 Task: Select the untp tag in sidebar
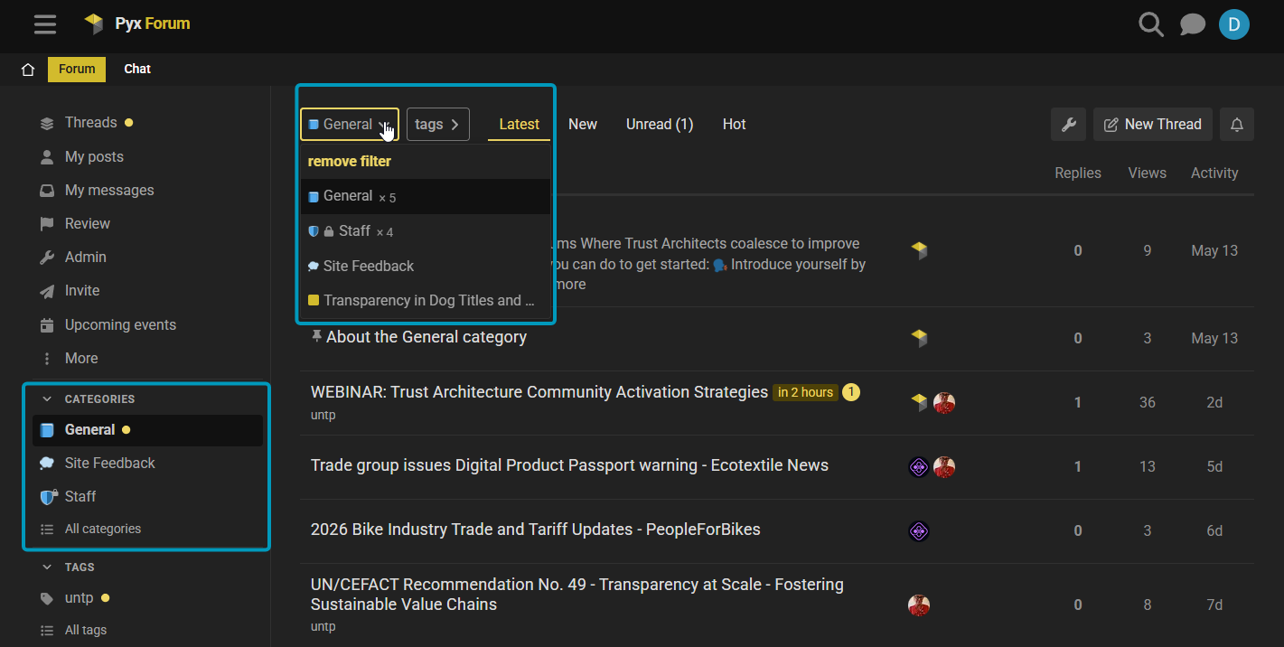pos(79,598)
